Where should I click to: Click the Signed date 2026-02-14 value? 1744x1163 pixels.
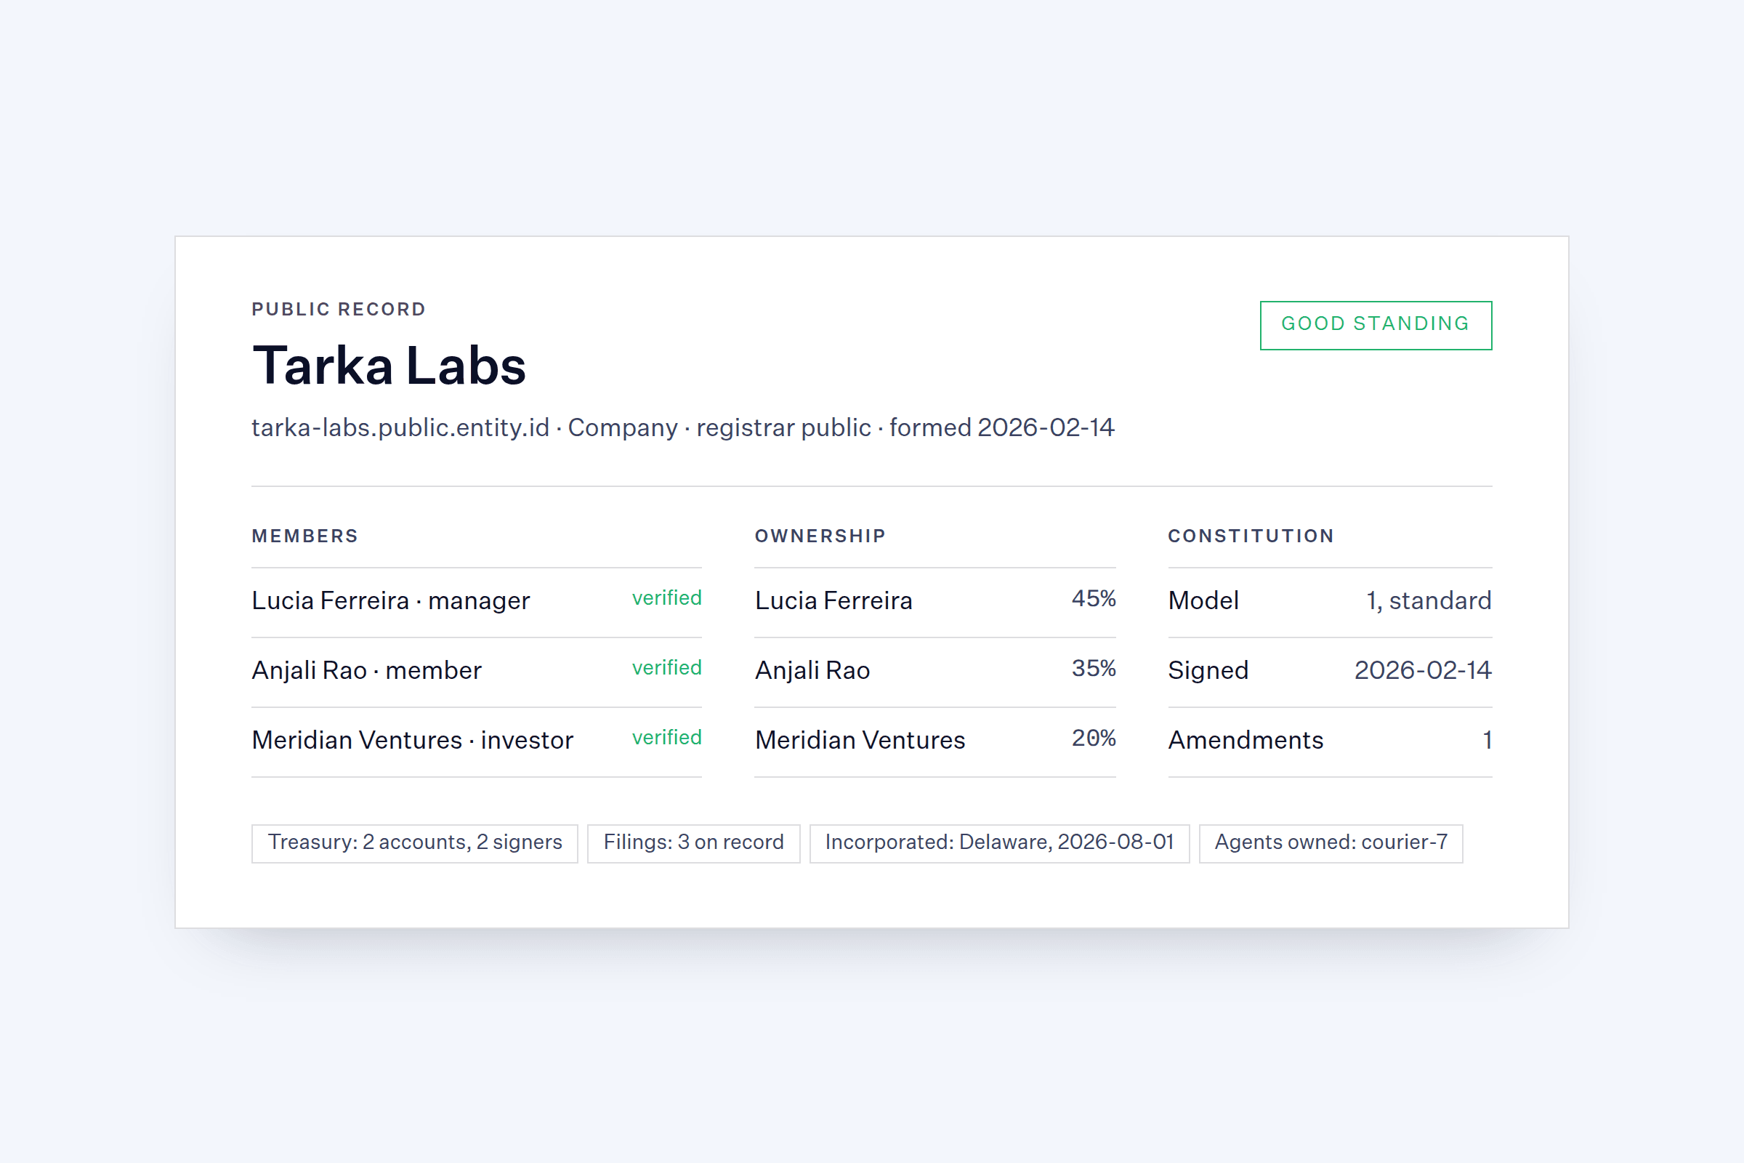1423,670
